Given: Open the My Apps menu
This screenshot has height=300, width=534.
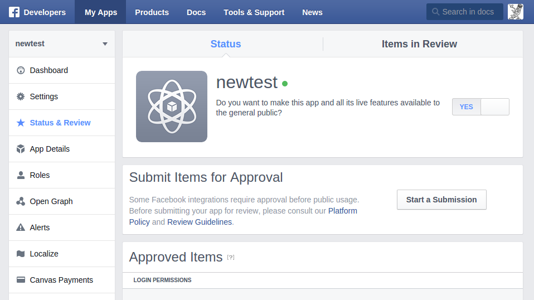Looking at the screenshot, I should (100, 12).
